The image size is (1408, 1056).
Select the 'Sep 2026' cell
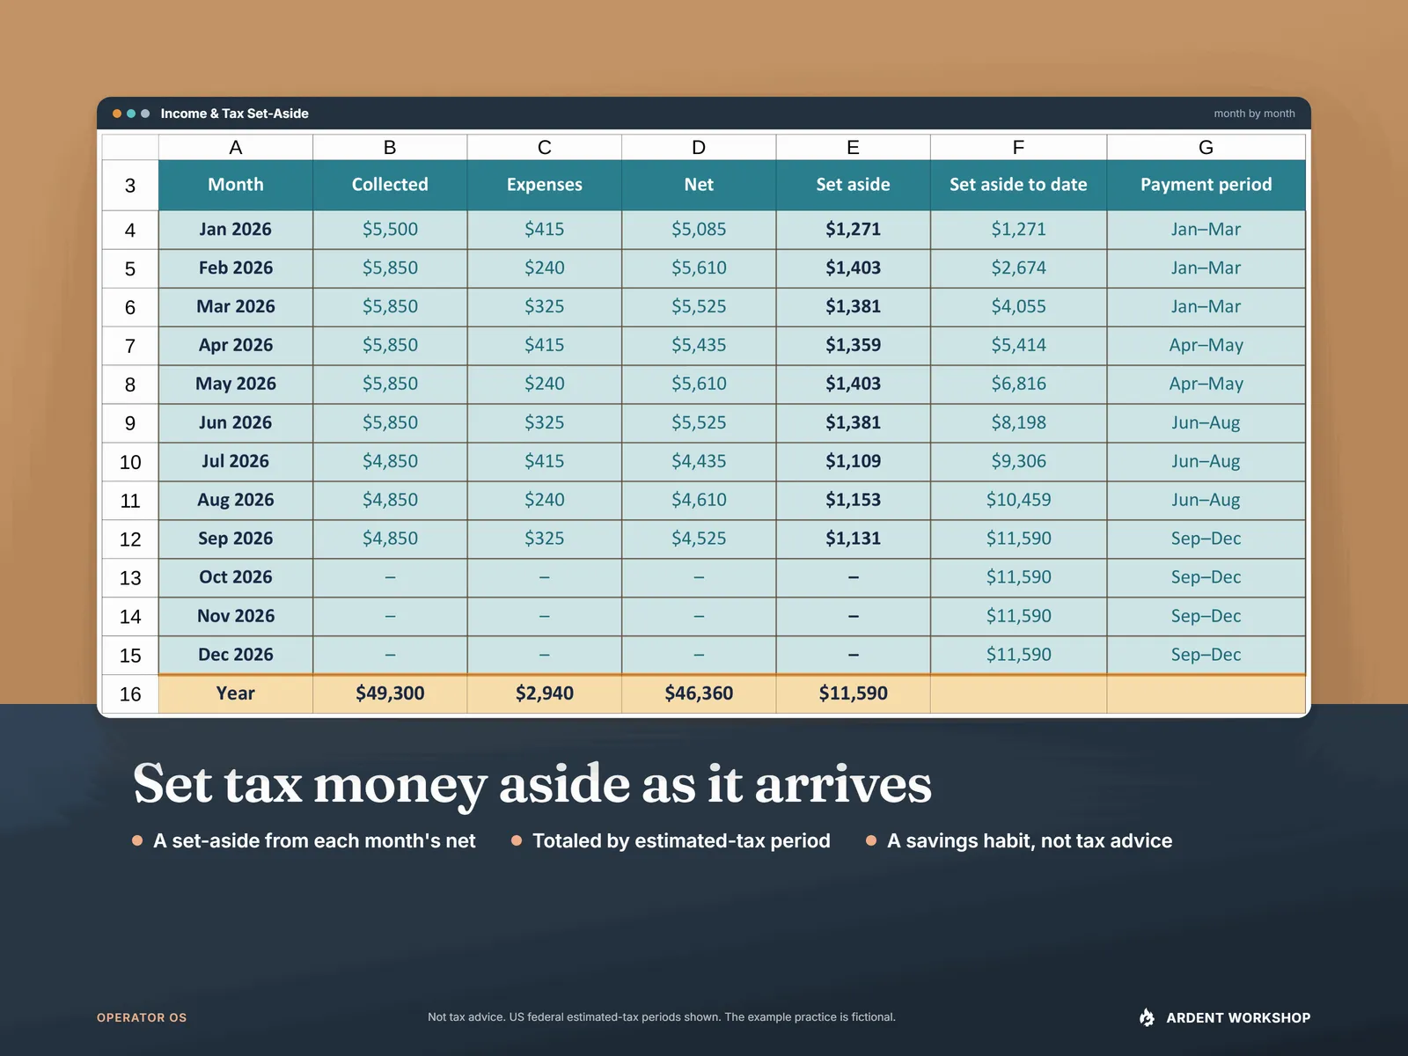236,539
